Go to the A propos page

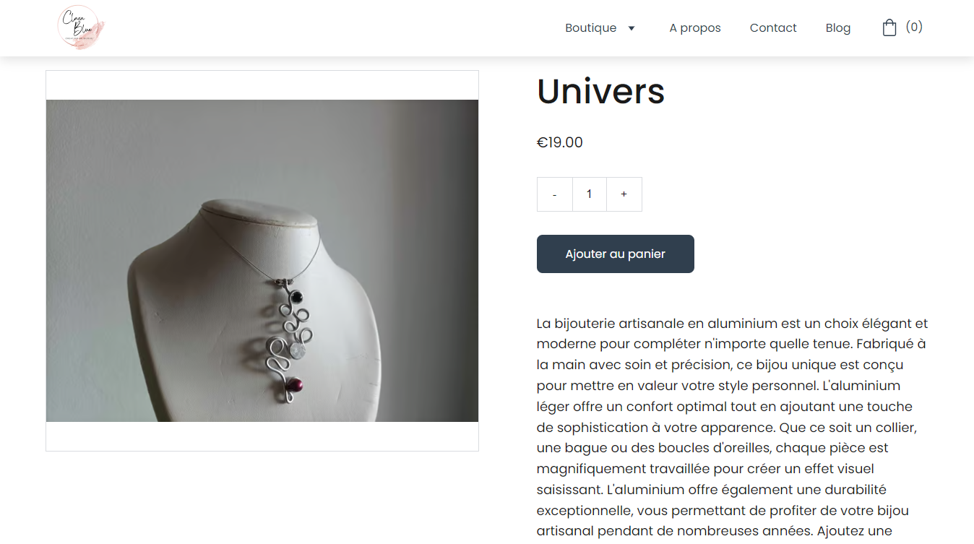[x=695, y=28]
